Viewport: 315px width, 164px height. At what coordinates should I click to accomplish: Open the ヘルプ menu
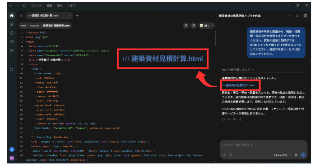click(71, 5)
